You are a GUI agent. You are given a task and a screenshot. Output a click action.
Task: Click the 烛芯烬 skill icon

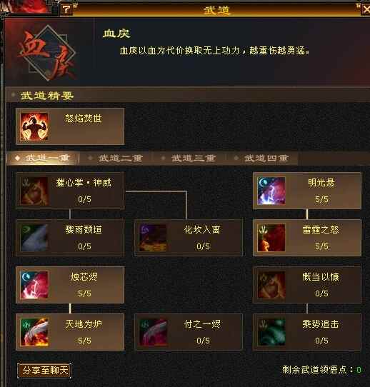click(x=34, y=285)
